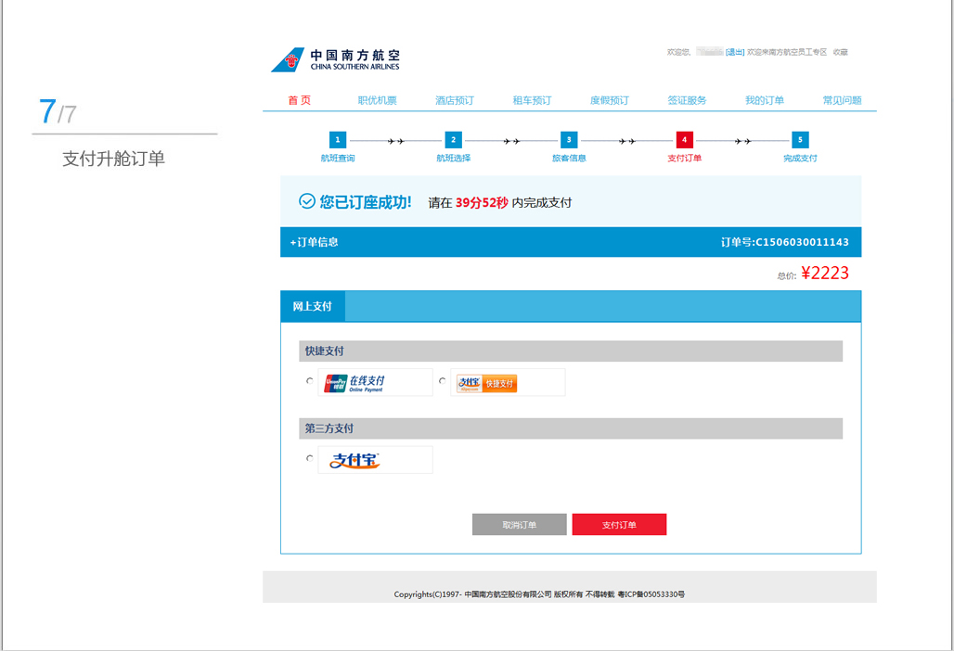Click the 退出 logout link
954x651 pixels.
(732, 52)
